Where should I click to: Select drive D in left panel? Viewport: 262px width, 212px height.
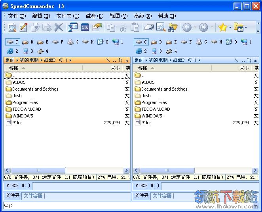coord(28,42)
